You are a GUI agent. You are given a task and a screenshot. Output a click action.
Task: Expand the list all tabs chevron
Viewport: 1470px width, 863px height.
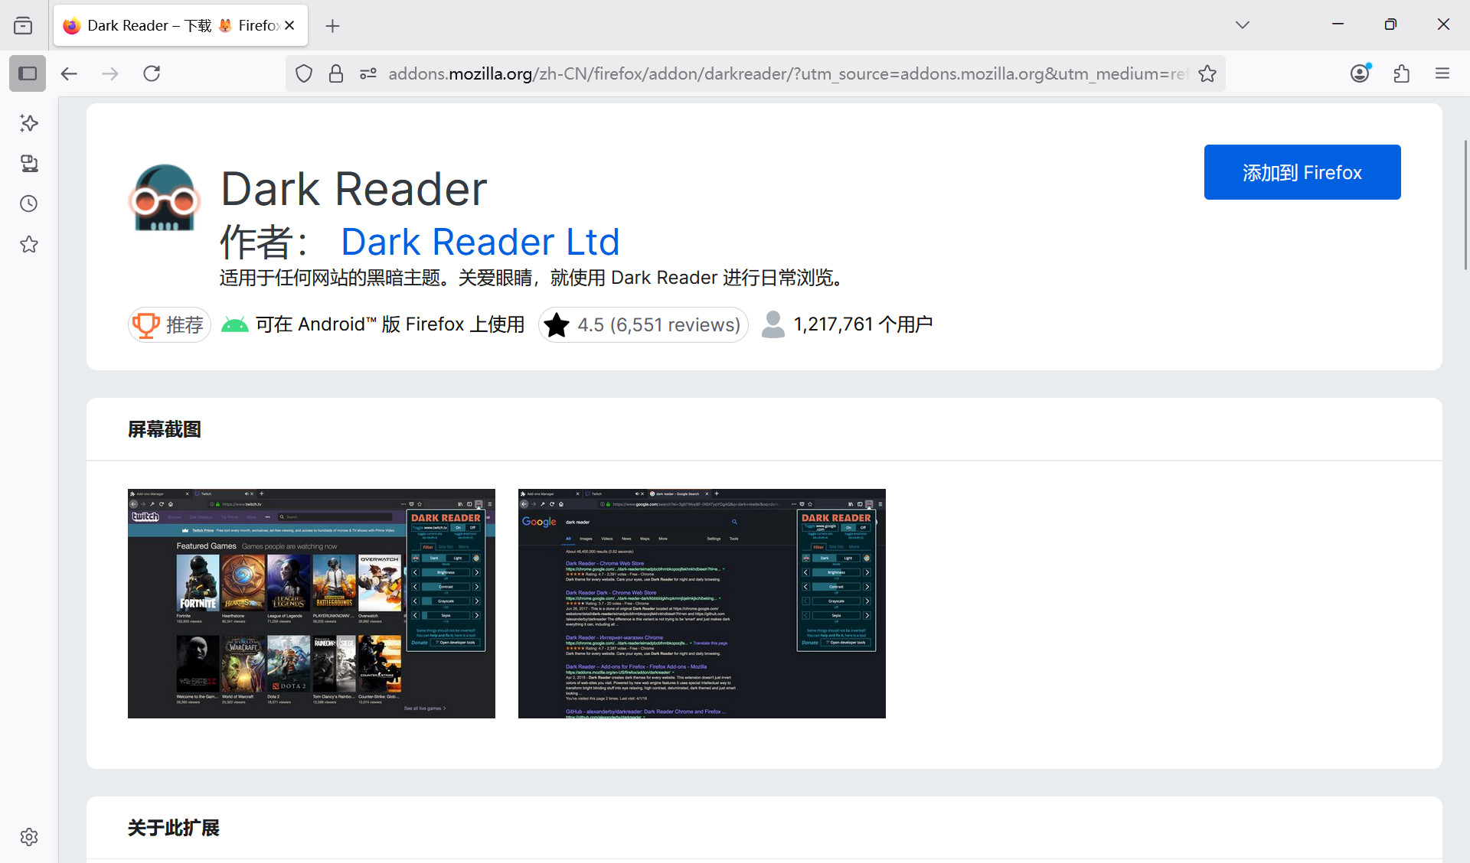click(x=1243, y=25)
